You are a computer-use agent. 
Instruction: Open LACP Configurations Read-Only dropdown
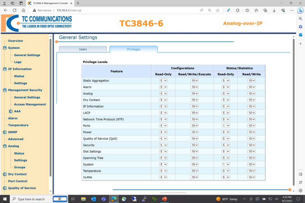[x=163, y=113]
